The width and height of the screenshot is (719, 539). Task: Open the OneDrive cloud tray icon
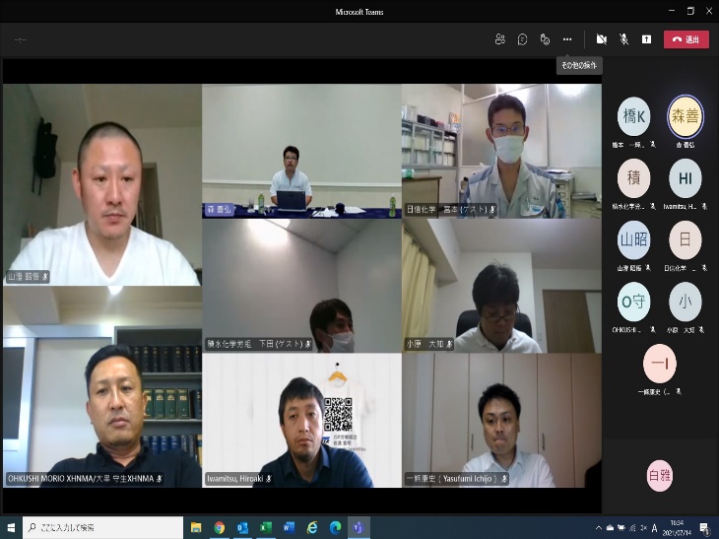pyautogui.click(x=610, y=528)
